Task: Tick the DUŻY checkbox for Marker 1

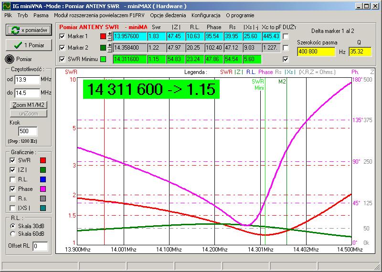Action: (x=286, y=36)
